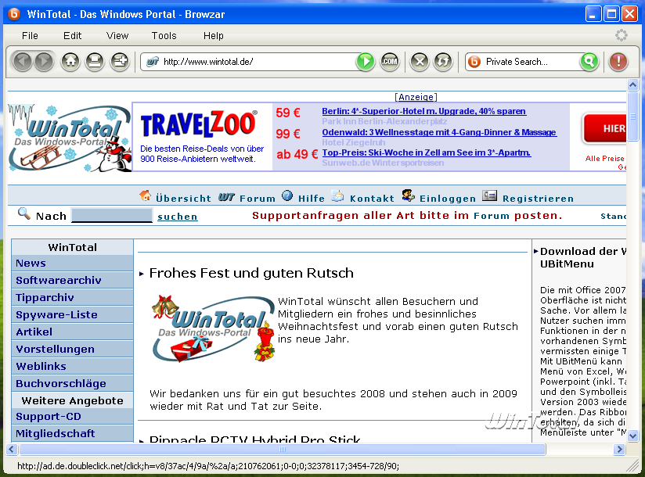The image size is (645, 477).
Task: Click the magnifier icon beside Nach
Action: 23,213
